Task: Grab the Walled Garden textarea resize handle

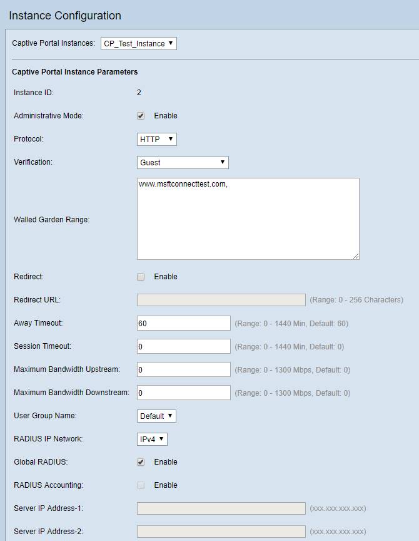Action: [356, 255]
